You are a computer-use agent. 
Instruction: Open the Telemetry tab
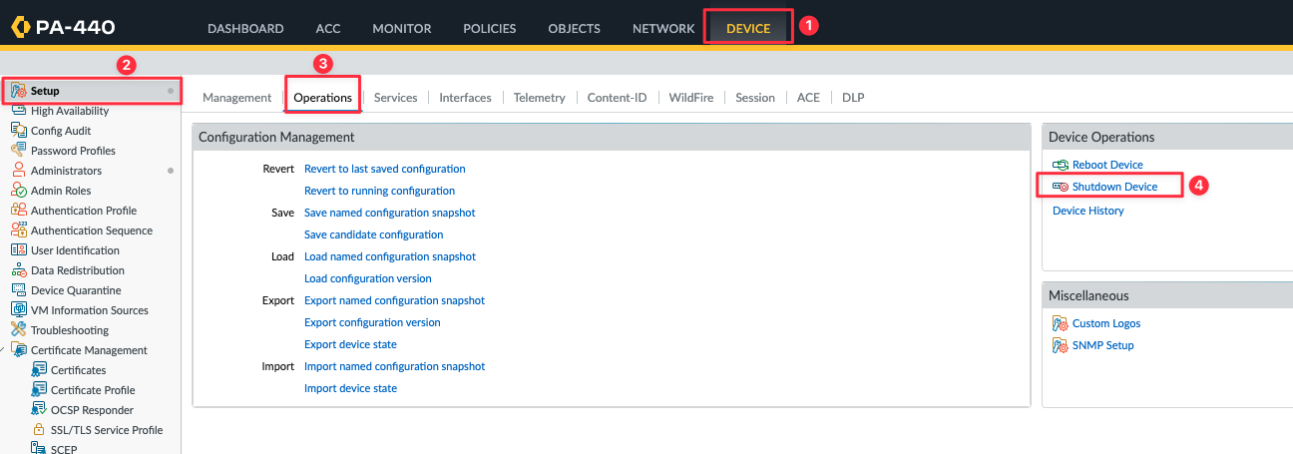click(540, 97)
